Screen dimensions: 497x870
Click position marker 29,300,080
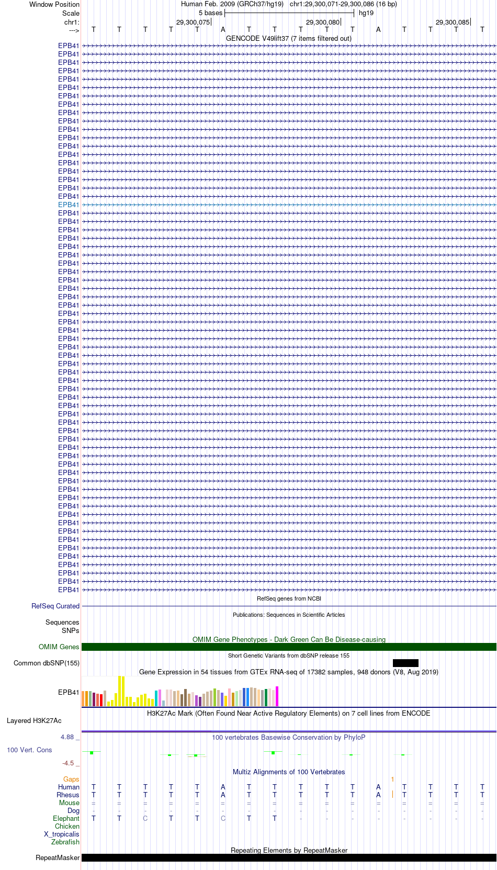click(323, 22)
